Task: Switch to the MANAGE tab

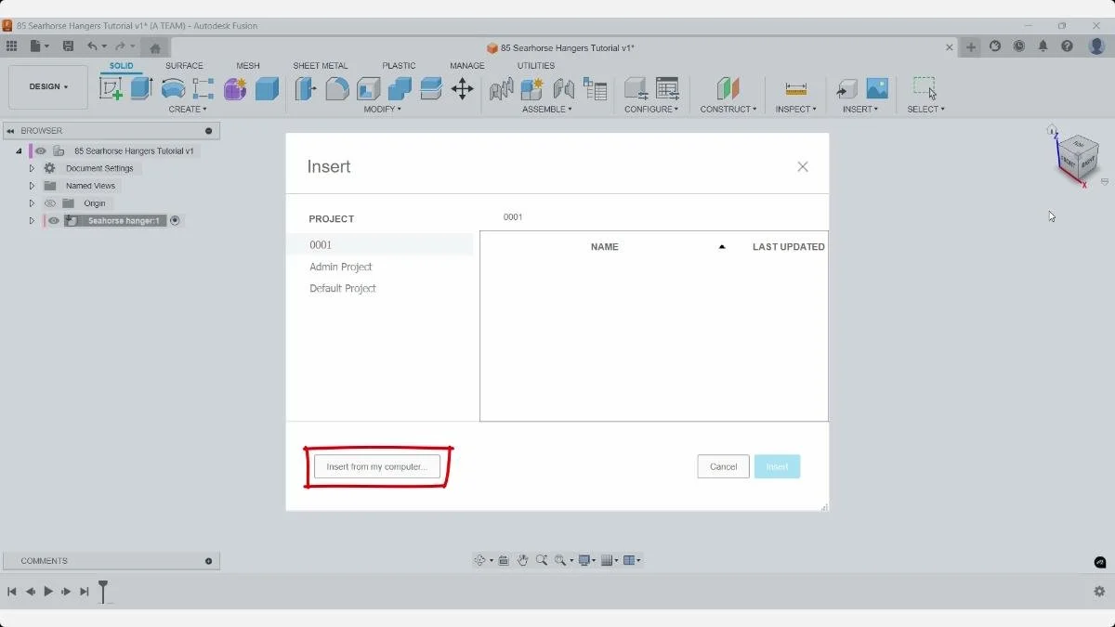Action: (467, 66)
